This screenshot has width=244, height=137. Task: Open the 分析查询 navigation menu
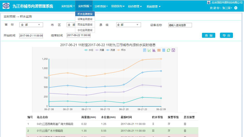(x=101, y=6)
